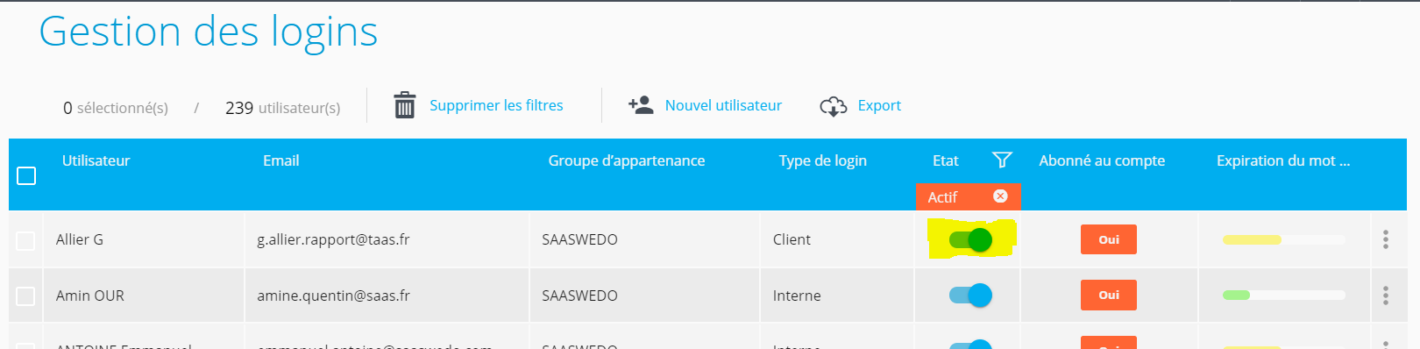Click the Amin OUR user name
1420x349 pixels.
pyautogui.click(x=90, y=296)
